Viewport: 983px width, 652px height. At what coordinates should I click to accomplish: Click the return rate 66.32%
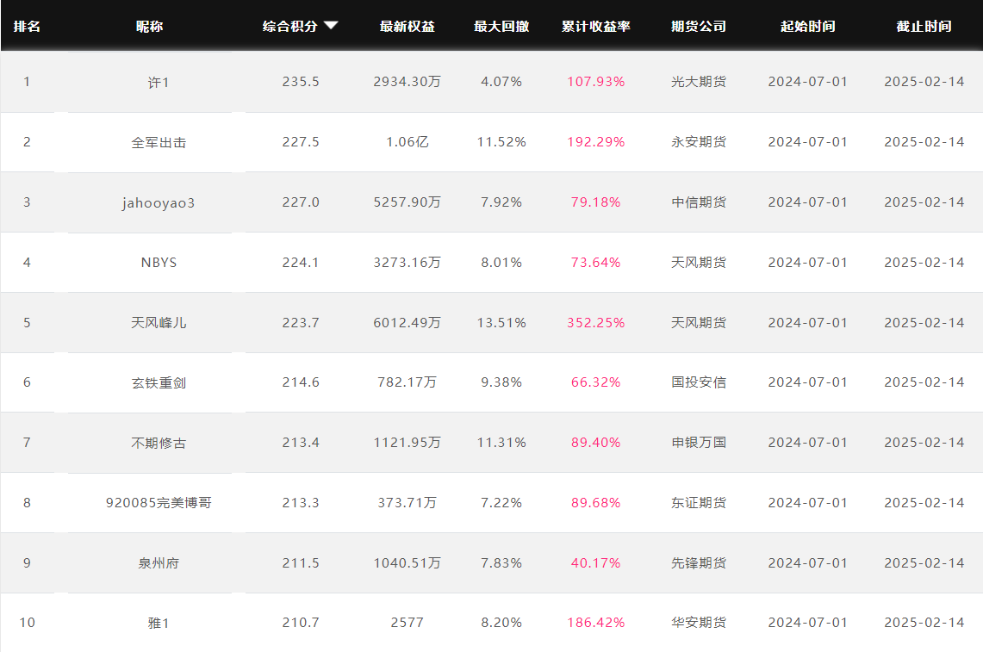pos(595,382)
